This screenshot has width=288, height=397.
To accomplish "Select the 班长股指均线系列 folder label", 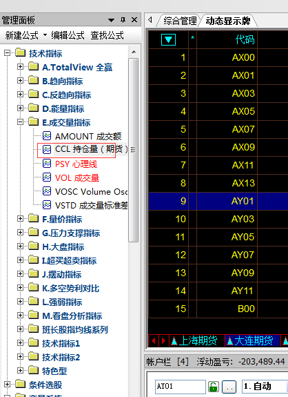I will (x=75, y=329).
